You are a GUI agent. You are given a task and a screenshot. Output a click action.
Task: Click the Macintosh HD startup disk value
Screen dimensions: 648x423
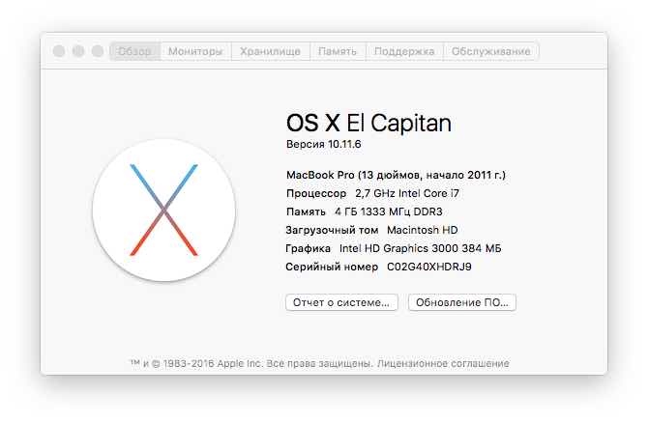pyautogui.click(x=423, y=230)
